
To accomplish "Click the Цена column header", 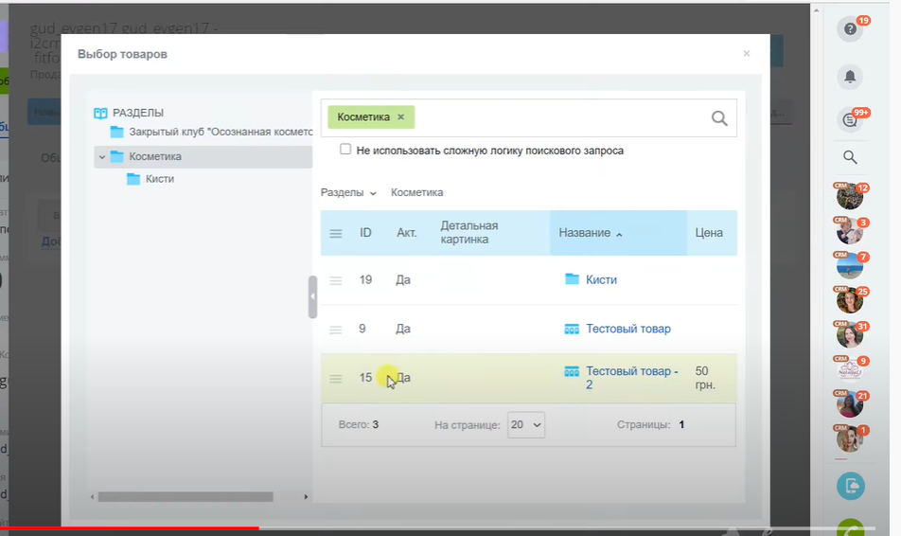I will [709, 233].
